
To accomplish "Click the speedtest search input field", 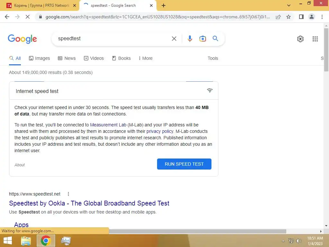I will pyautogui.click(x=113, y=39).
